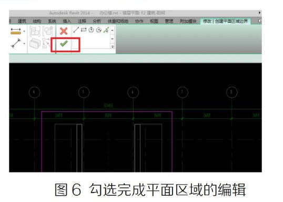Open the 系统 ribbon tab
The height and width of the screenshot is (202, 283).
pos(52,21)
